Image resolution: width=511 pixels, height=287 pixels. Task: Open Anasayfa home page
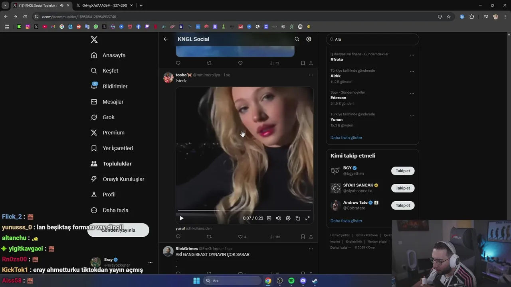(x=108, y=55)
